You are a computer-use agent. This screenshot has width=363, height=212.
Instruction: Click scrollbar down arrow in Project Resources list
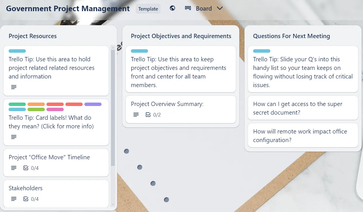click(x=113, y=205)
